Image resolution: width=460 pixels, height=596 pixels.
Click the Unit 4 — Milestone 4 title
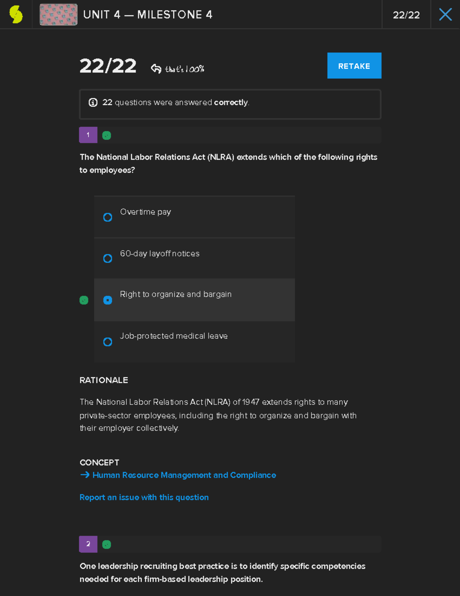coord(148,15)
